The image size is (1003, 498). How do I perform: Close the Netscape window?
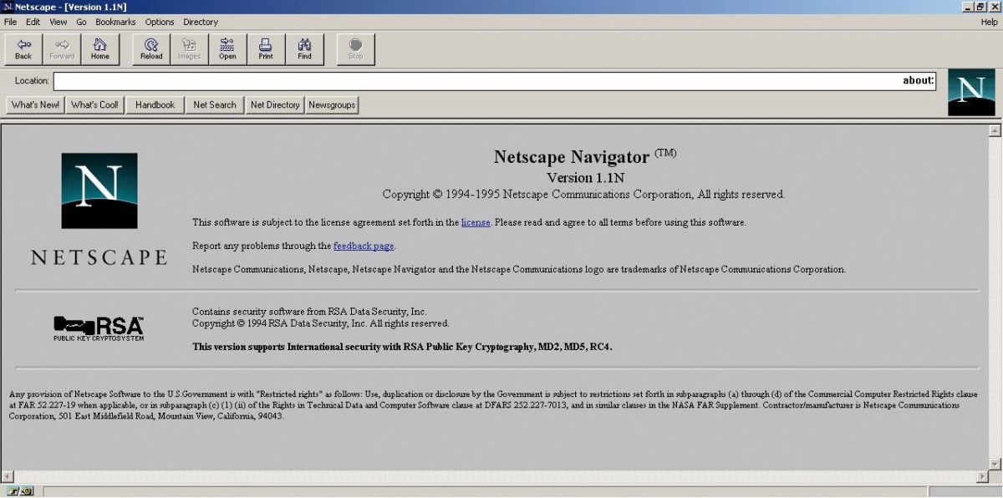(x=994, y=7)
